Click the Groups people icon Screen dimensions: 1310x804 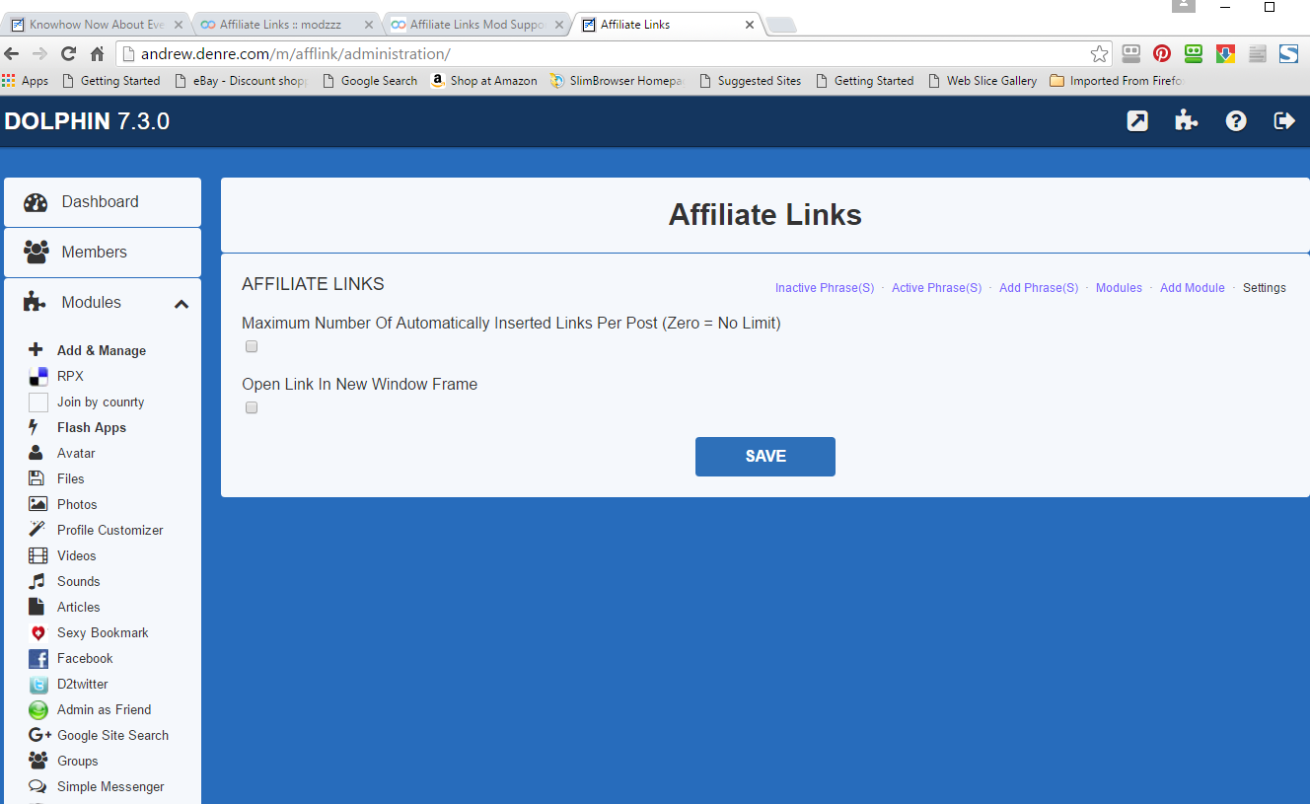tap(38, 761)
